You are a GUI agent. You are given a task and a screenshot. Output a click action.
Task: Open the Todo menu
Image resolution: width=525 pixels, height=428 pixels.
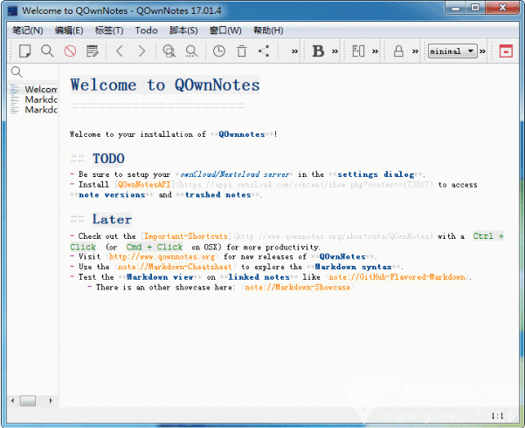147,31
